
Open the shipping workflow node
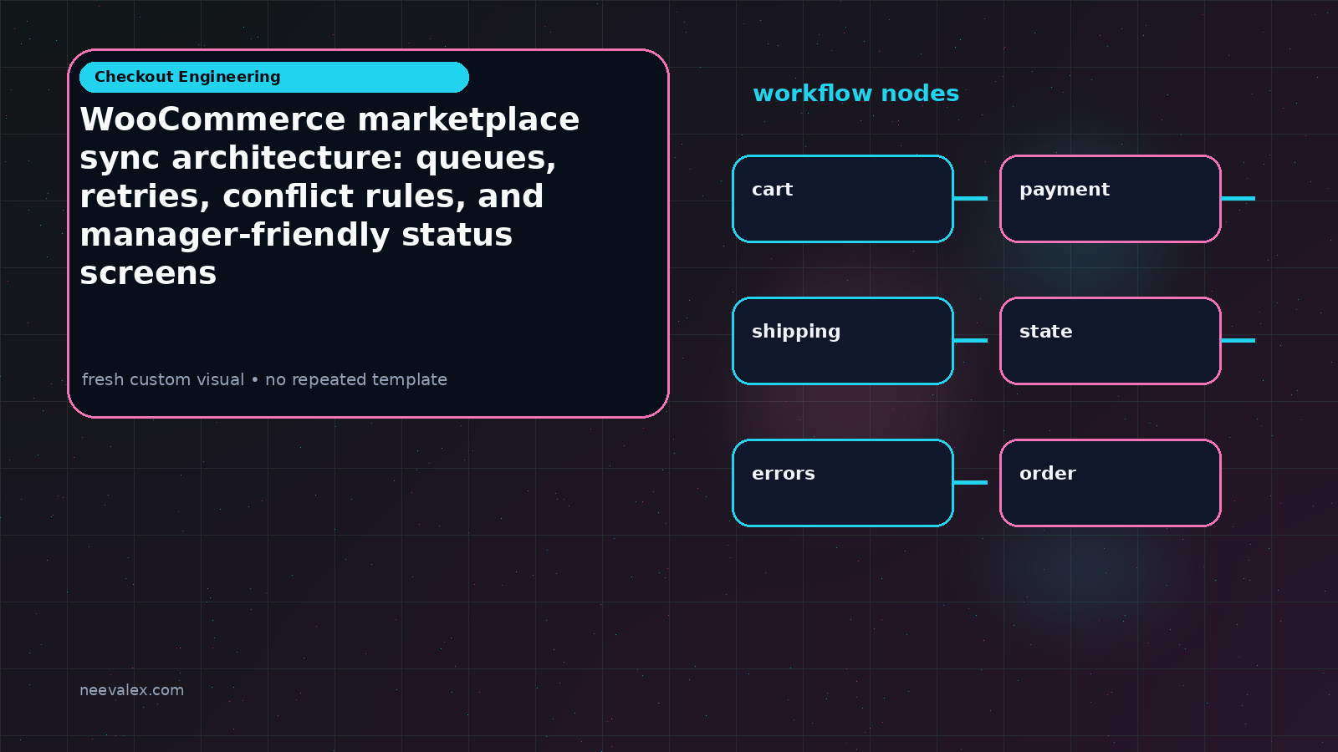(843, 341)
